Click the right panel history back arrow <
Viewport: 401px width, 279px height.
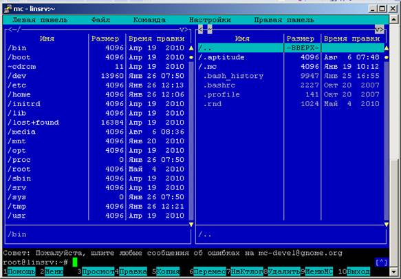[201, 30]
